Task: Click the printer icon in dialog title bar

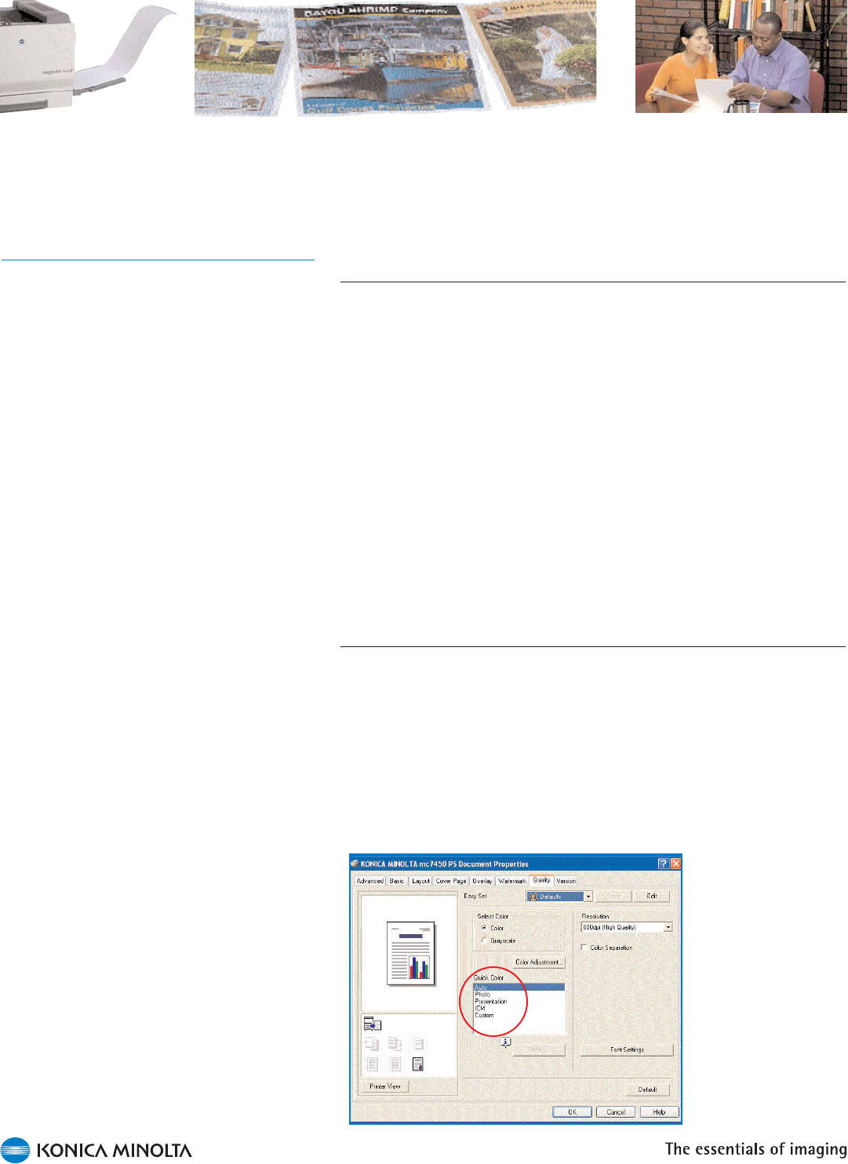Action: pyautogui.click(x=355, y=864)
